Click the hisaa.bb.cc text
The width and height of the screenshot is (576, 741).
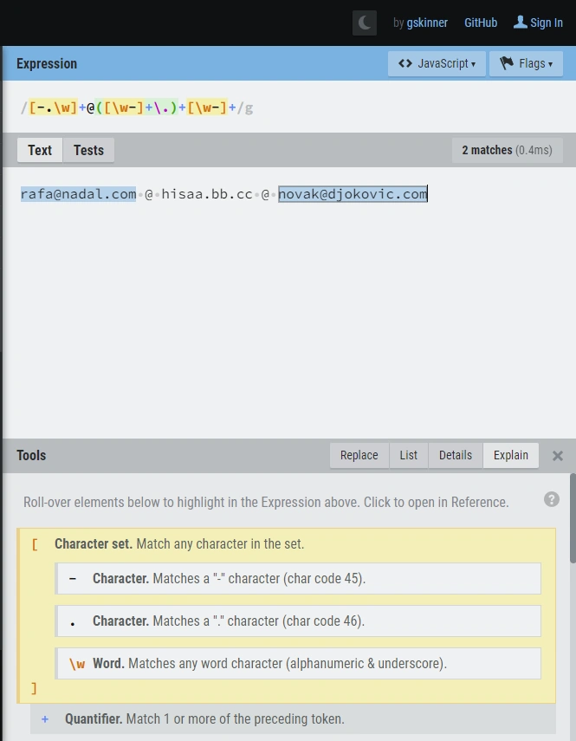pyautogui.click(x=207, y=194)
